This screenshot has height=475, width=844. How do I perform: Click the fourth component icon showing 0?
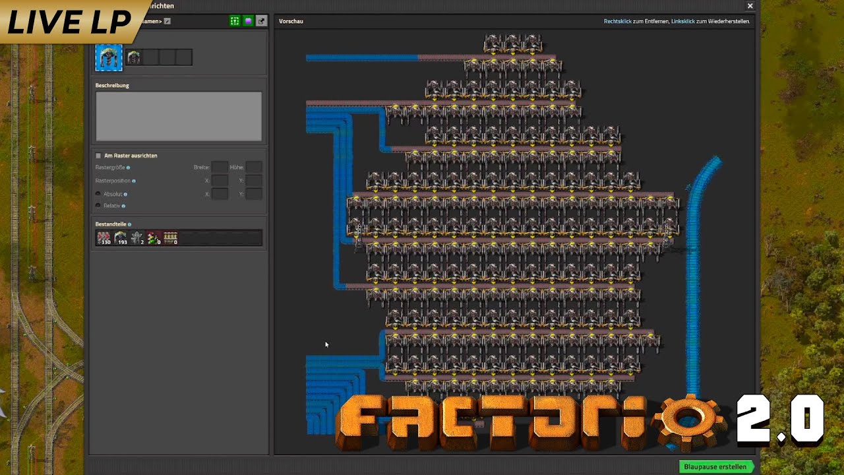(154, 238)
